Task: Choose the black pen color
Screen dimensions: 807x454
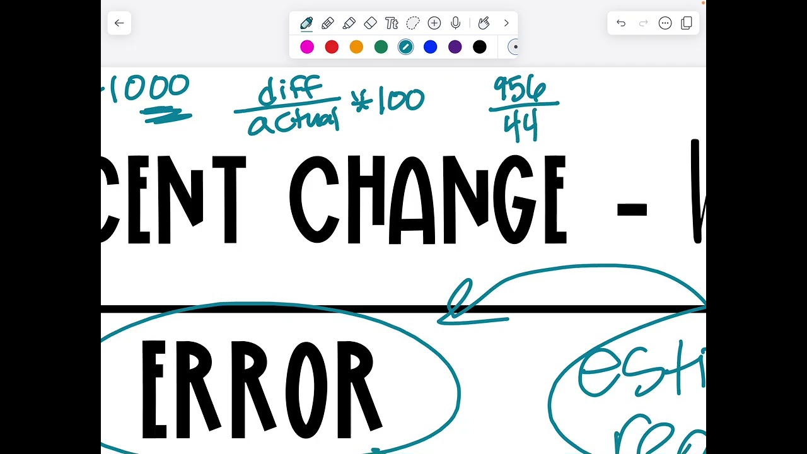Action: coord(480,47)
